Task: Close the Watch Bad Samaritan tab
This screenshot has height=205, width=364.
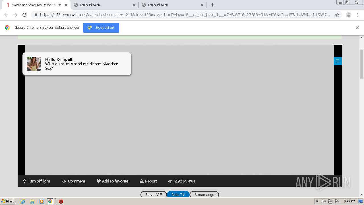Action: click(66, 5)
